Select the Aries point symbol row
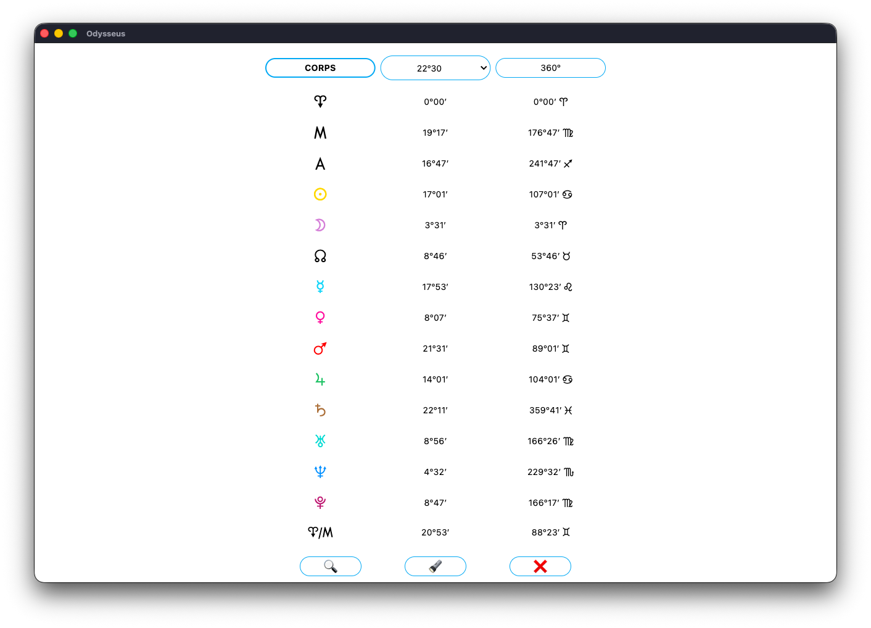Screen dimensions: 871x628 pos(320,102)
